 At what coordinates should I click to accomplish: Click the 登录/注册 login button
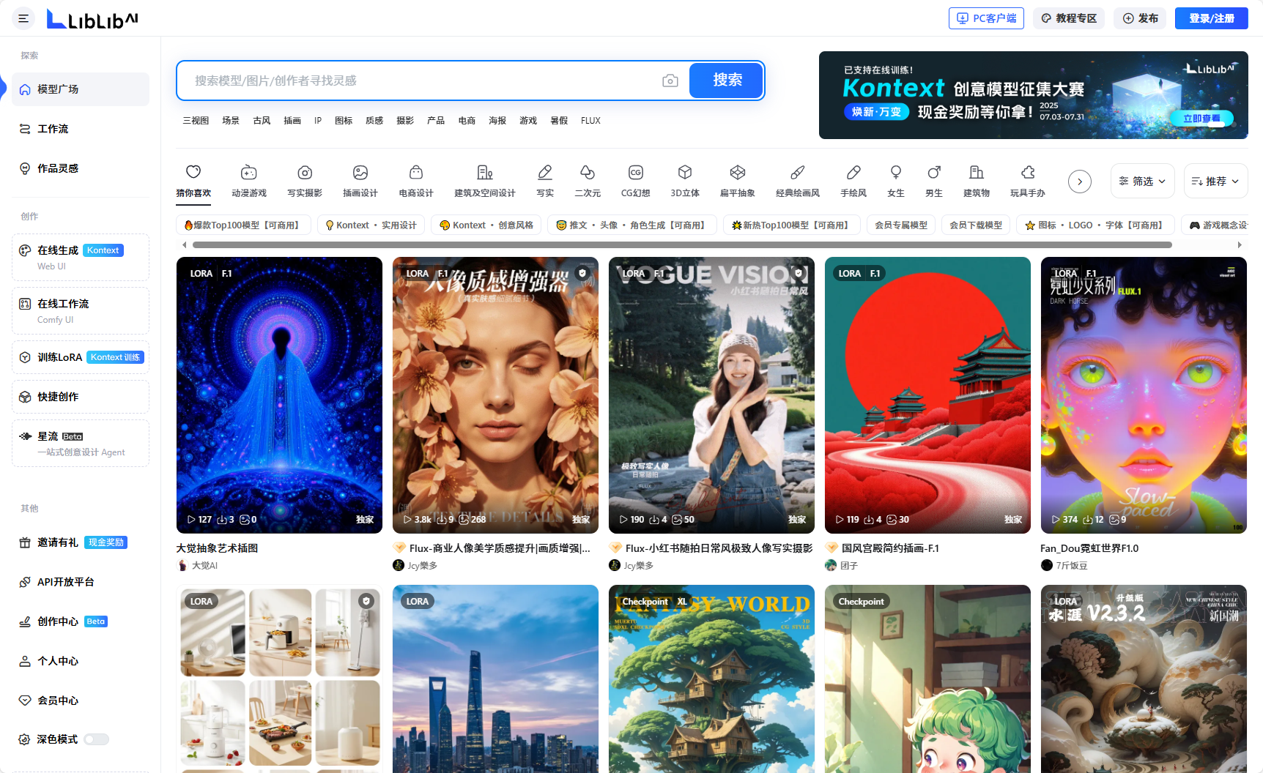point(1212,18)
